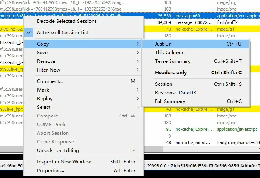260x178 pixels.
Task: Copy the Terse Summary
Action: (172, 61)
